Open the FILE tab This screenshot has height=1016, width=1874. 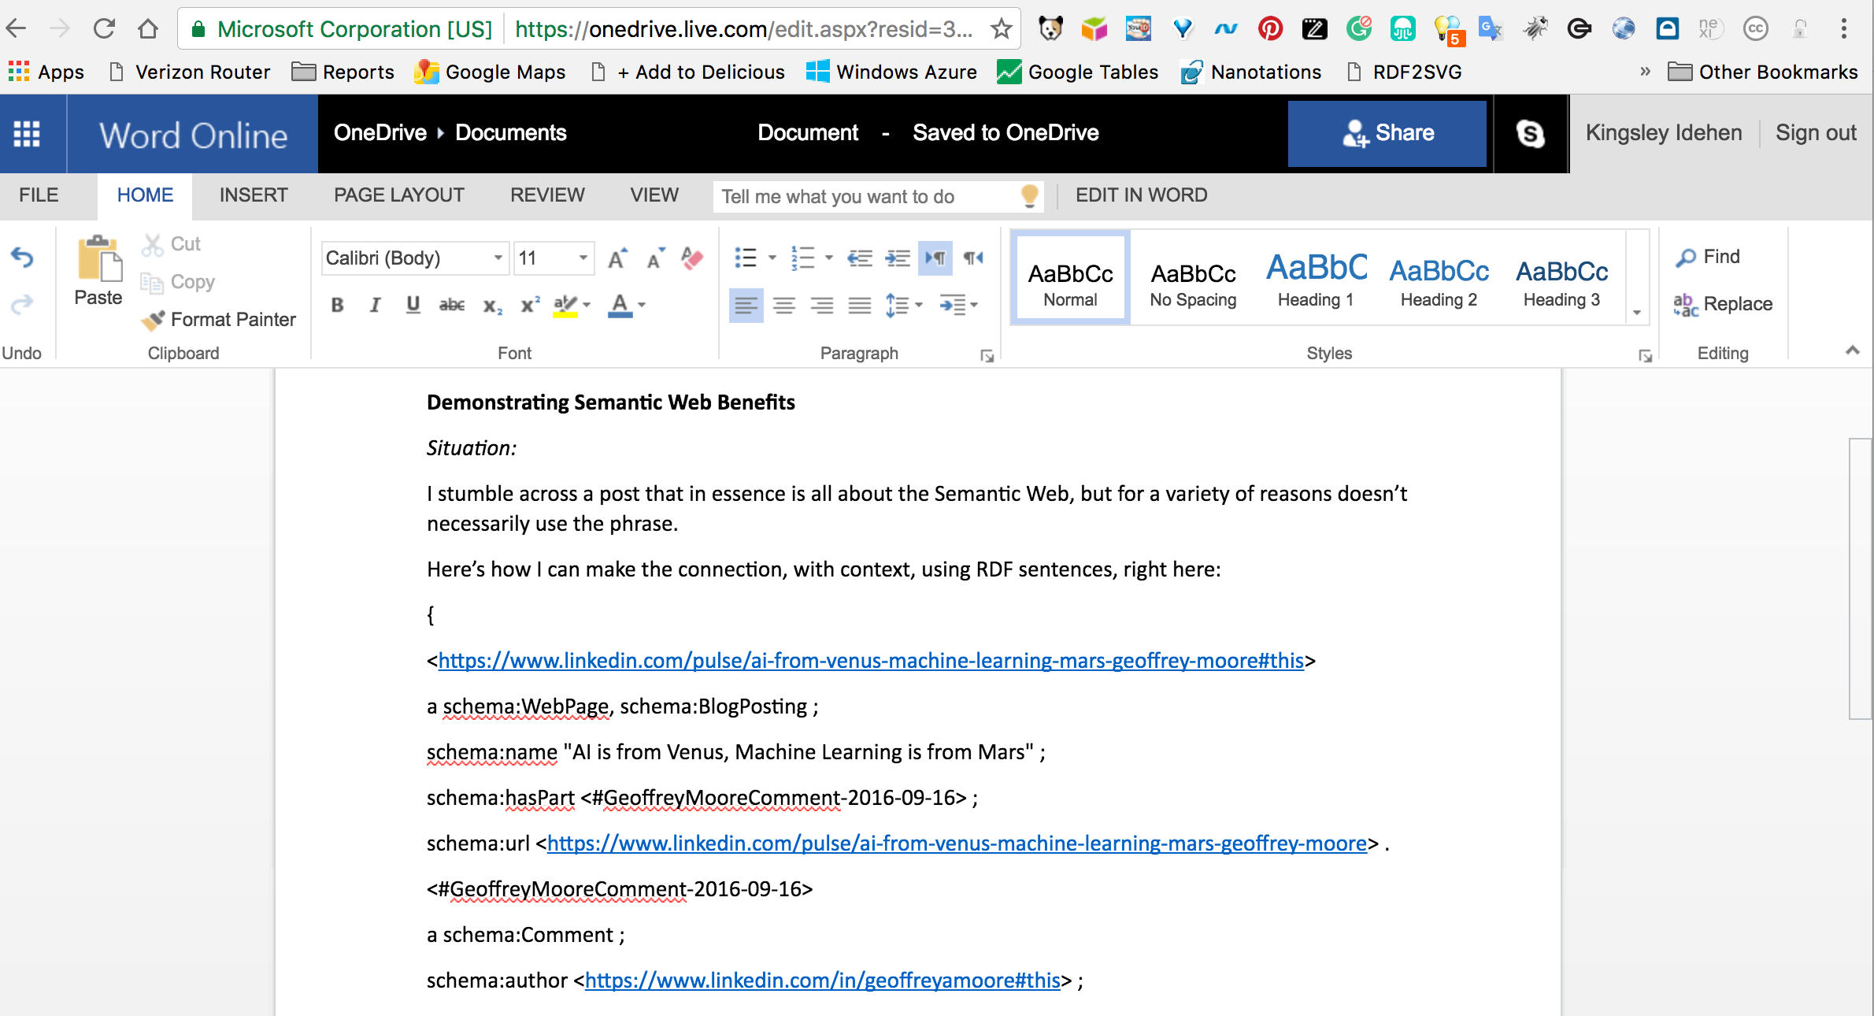click(x=39, y=195)
